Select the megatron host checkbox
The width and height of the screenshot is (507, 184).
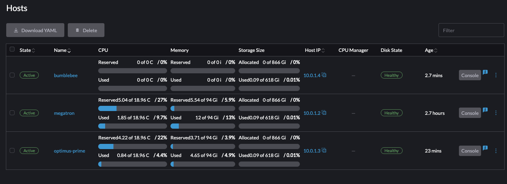pyautogui.click(x=12, y=113)
